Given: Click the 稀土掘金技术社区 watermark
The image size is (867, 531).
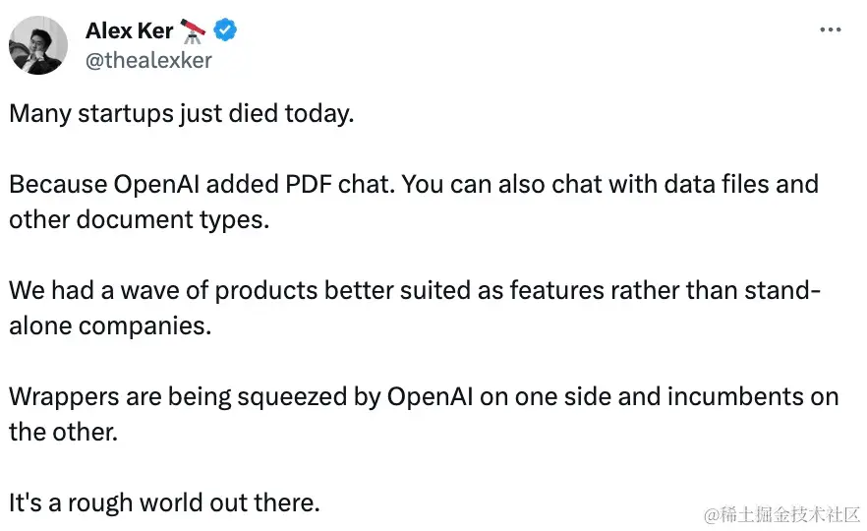Looking at the screenshot, I should point(781,515).
